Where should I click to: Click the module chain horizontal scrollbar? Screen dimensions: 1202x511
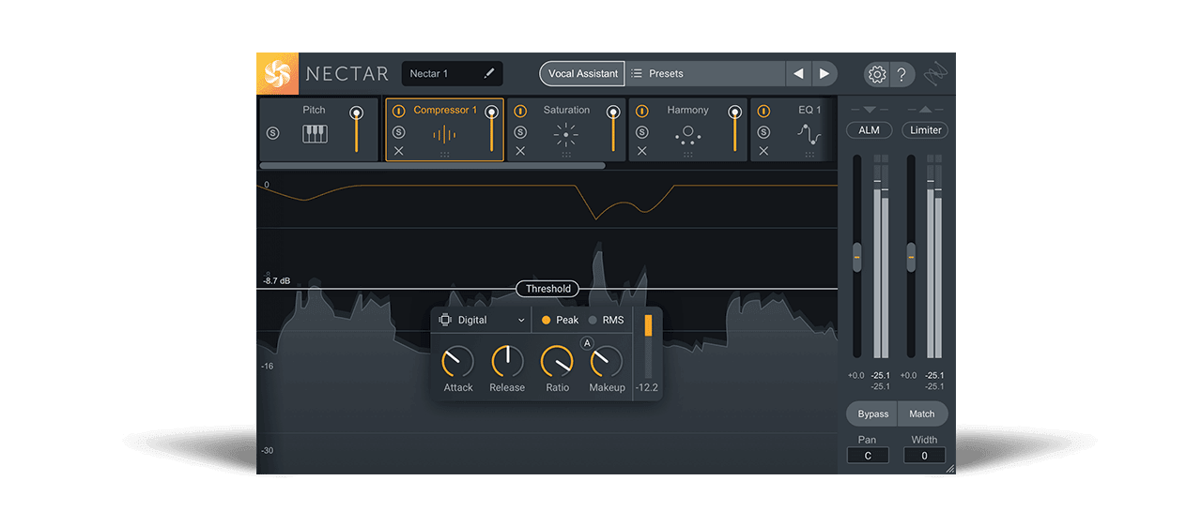pyautogui.click(x=432, y=166)
